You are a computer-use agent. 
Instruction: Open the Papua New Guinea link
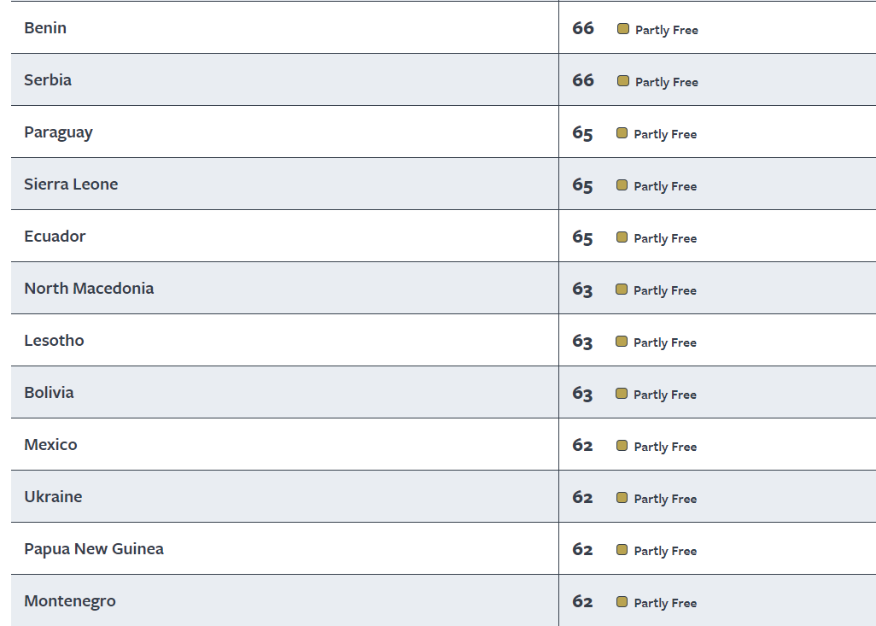pos(94,549)
